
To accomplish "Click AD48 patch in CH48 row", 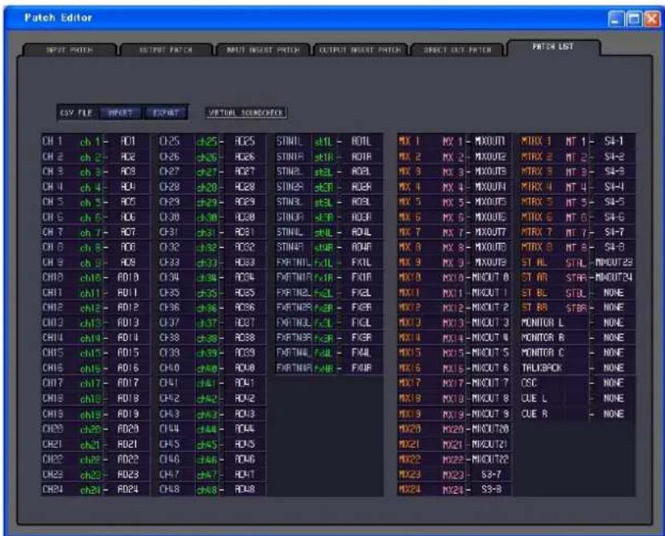I will pos(245,490).
